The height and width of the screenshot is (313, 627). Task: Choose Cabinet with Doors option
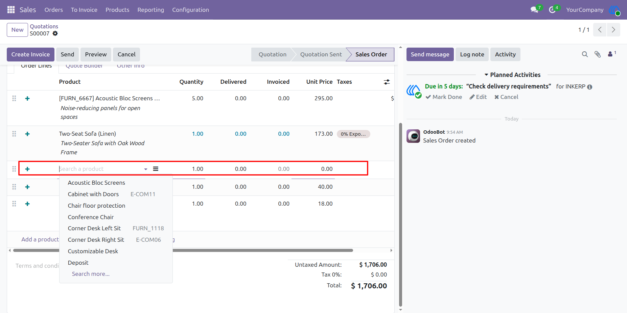point(93,194)
